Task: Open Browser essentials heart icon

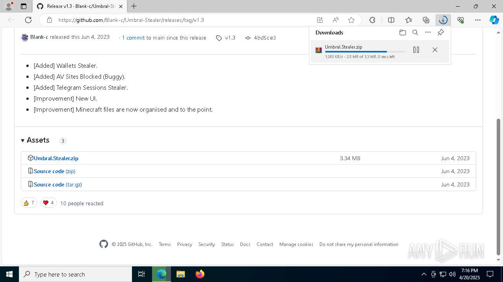Action: pyautogui.click(x=461, y=20)
